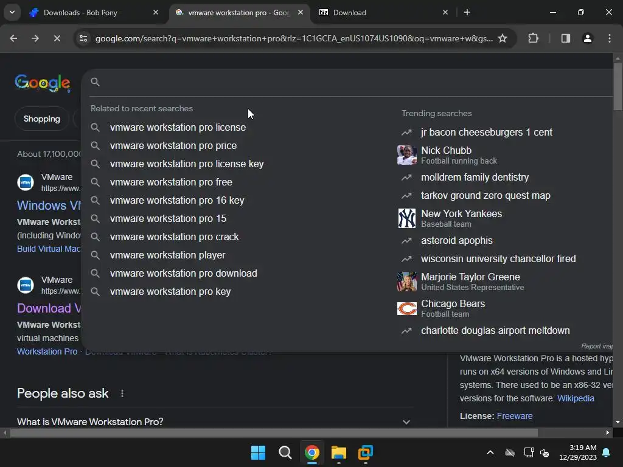Open VMware Workstation taskbar icon
The height and width of the screenshot is (467, 623).
pos(366,452)
